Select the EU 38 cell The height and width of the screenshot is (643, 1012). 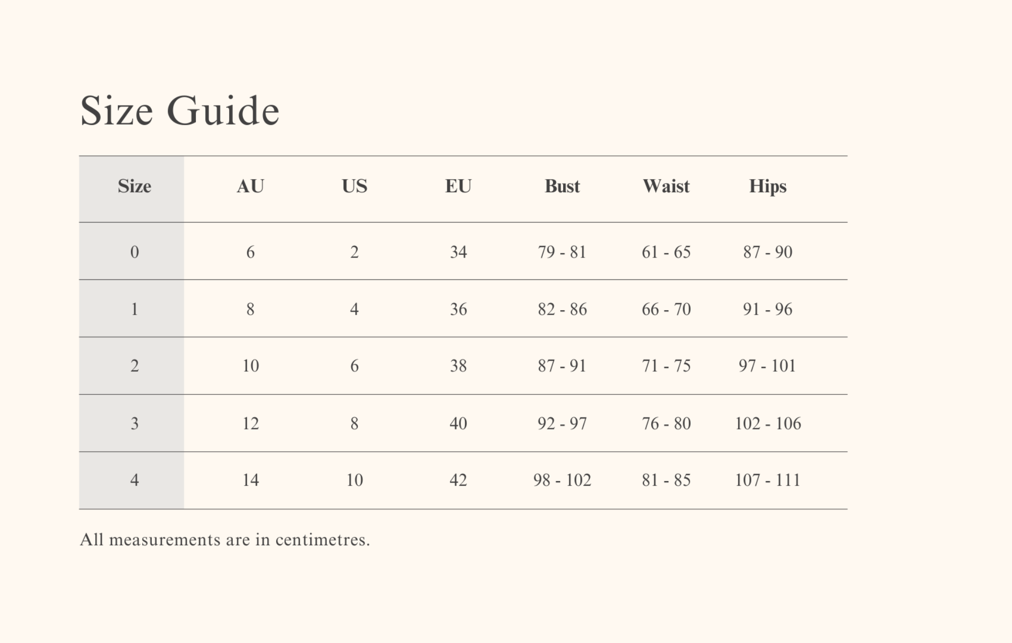click(x=458, y=366)
